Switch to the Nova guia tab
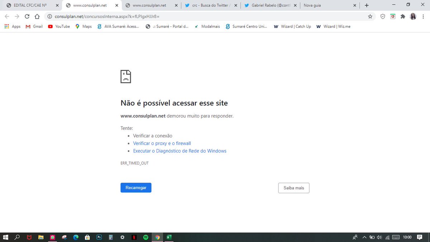Image resolution: width=430 pixels, height=242 pixels. [x=330, y=5]
